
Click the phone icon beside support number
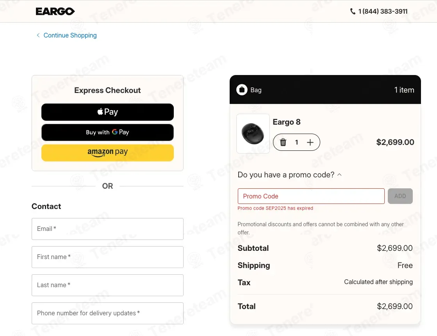(353, 11)
